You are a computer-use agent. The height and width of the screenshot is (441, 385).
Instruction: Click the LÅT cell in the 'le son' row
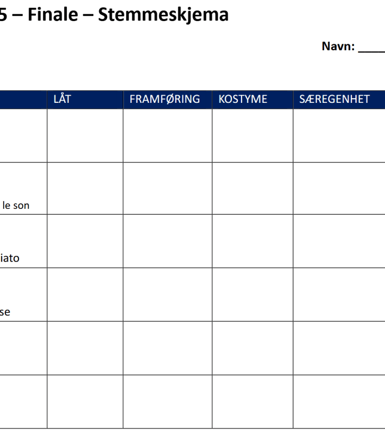coord(85,188)
